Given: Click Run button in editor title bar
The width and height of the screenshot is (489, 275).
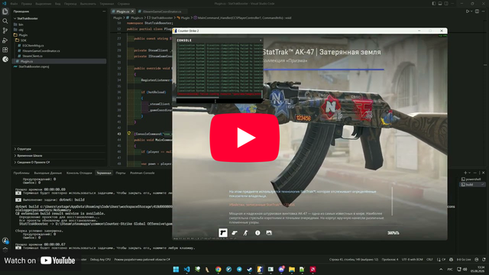Looking at the screenshot, I should click(467, 11).
